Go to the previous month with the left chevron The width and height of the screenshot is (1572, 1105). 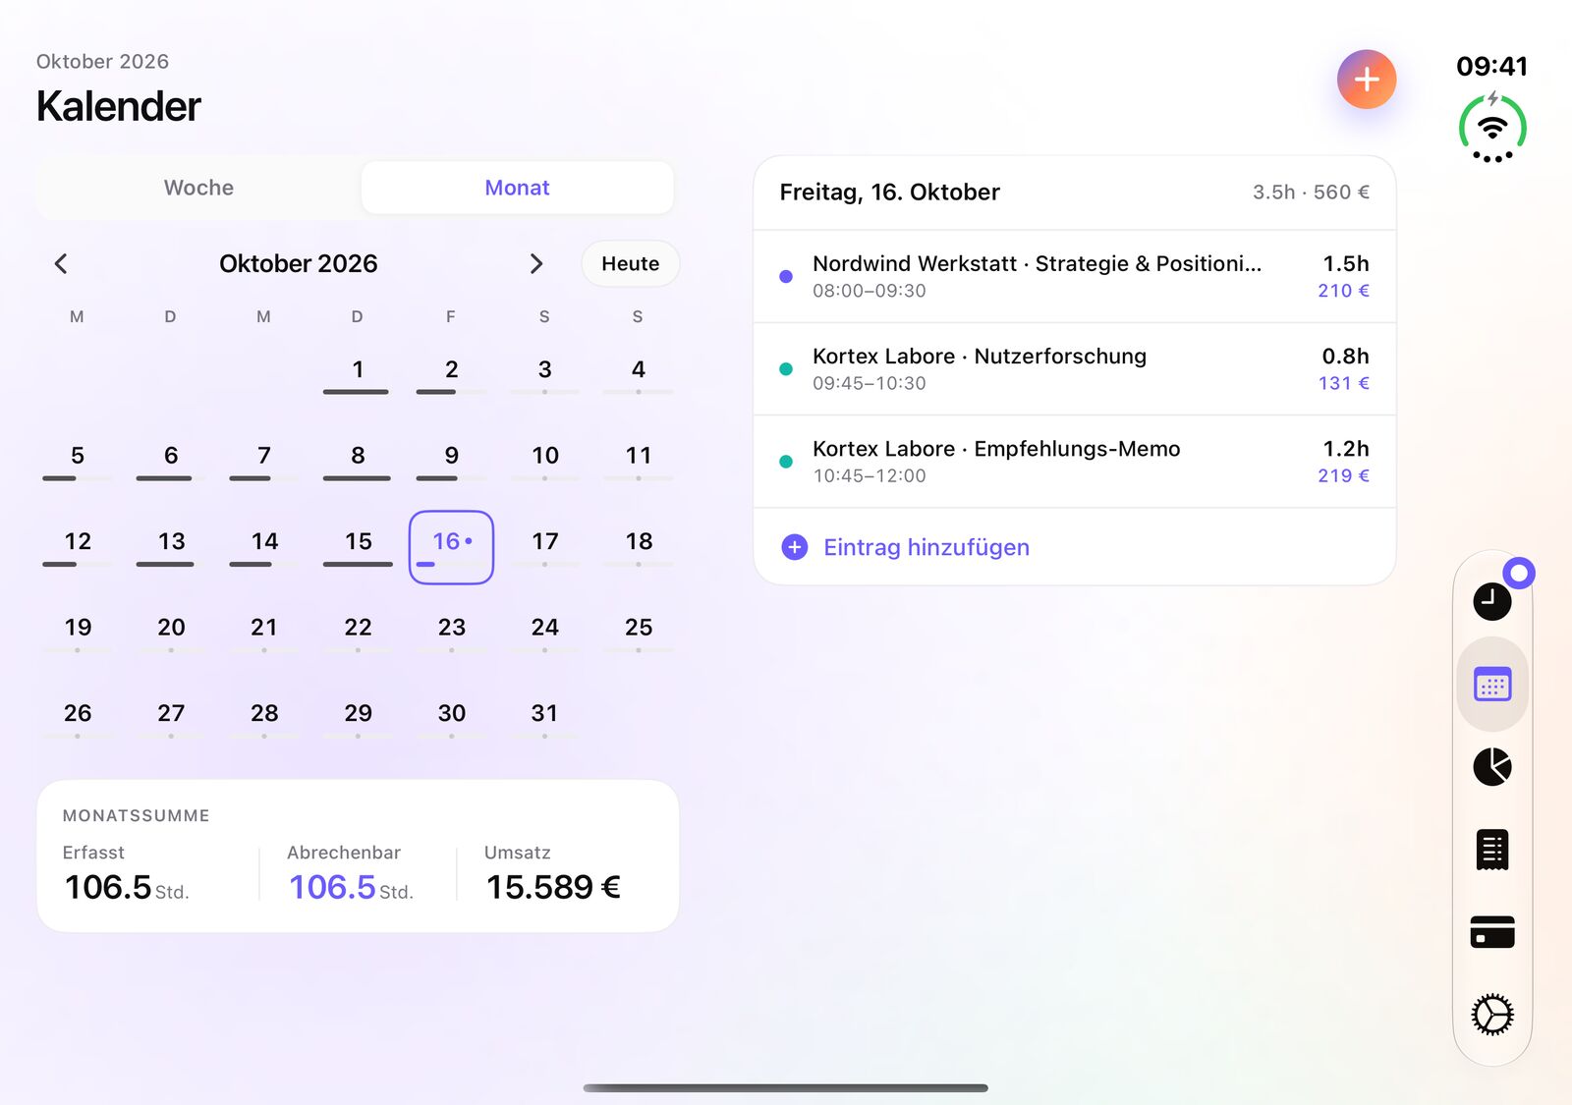tap(61, 263)
